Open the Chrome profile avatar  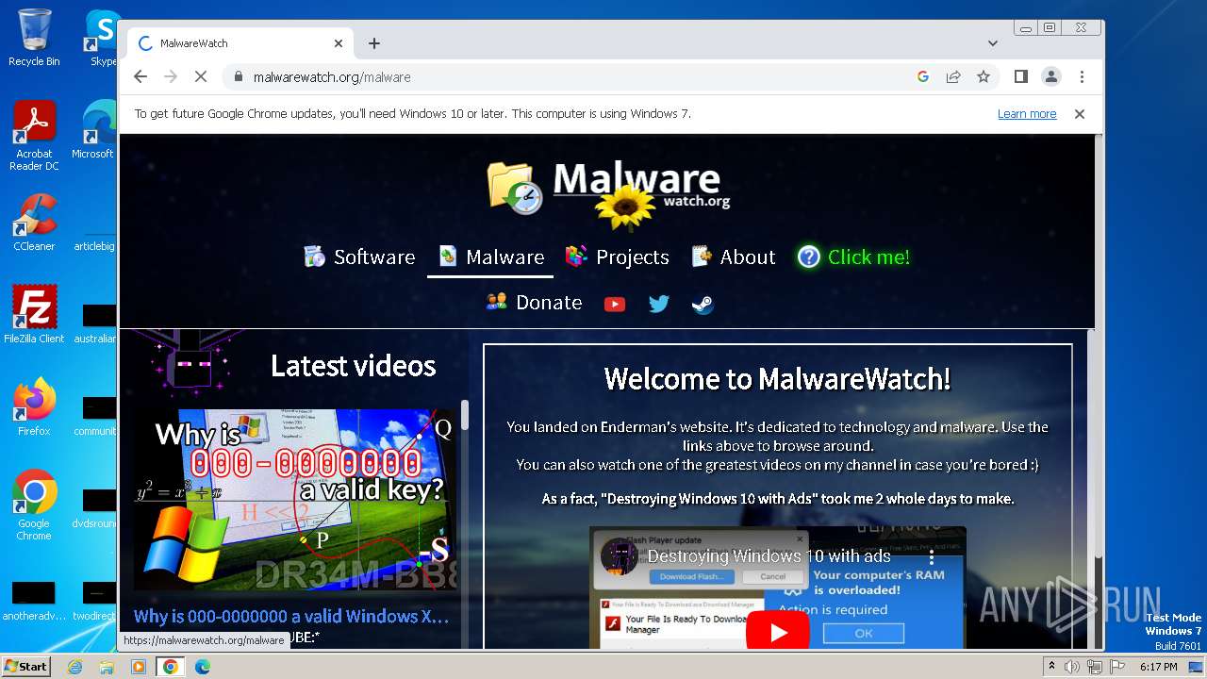coord(1050,77)
